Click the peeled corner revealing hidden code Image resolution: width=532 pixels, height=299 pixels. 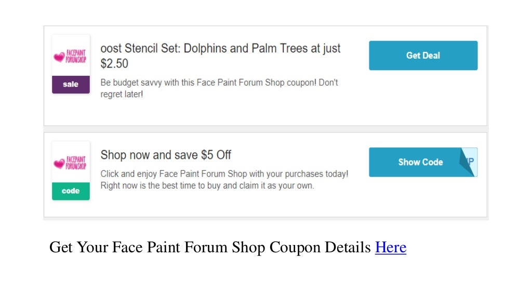[x=470, y=161]
